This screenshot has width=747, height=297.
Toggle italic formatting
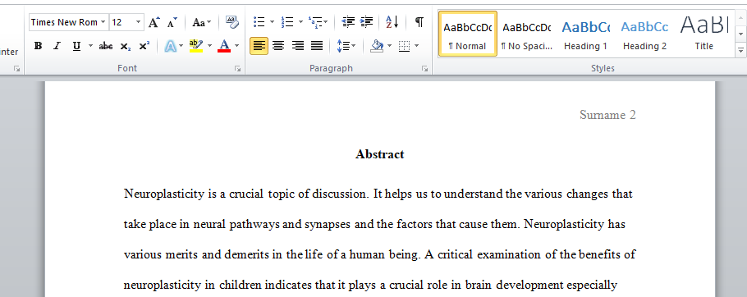pyautogui.click(x=57, y=46)
